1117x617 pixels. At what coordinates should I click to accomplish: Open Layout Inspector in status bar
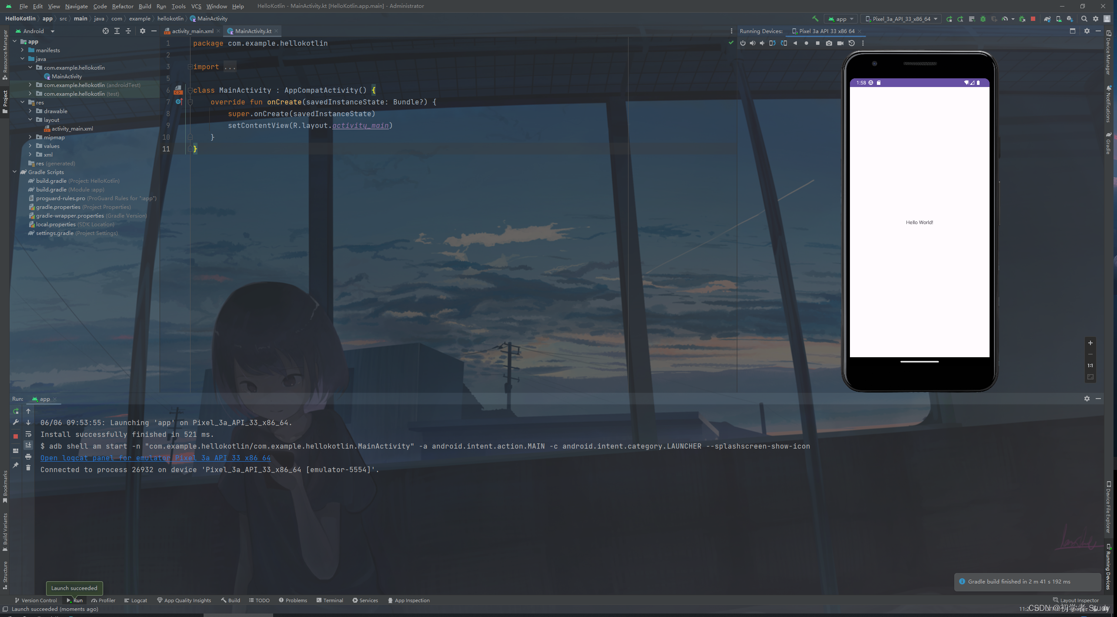click(1076, 600)
